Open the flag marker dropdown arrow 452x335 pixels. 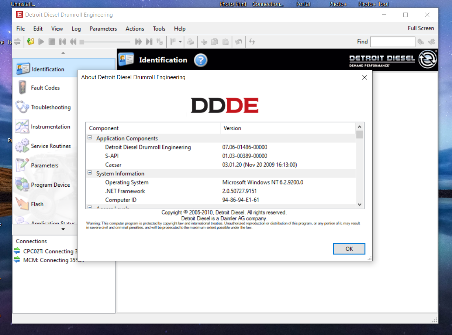pos(180,42)
